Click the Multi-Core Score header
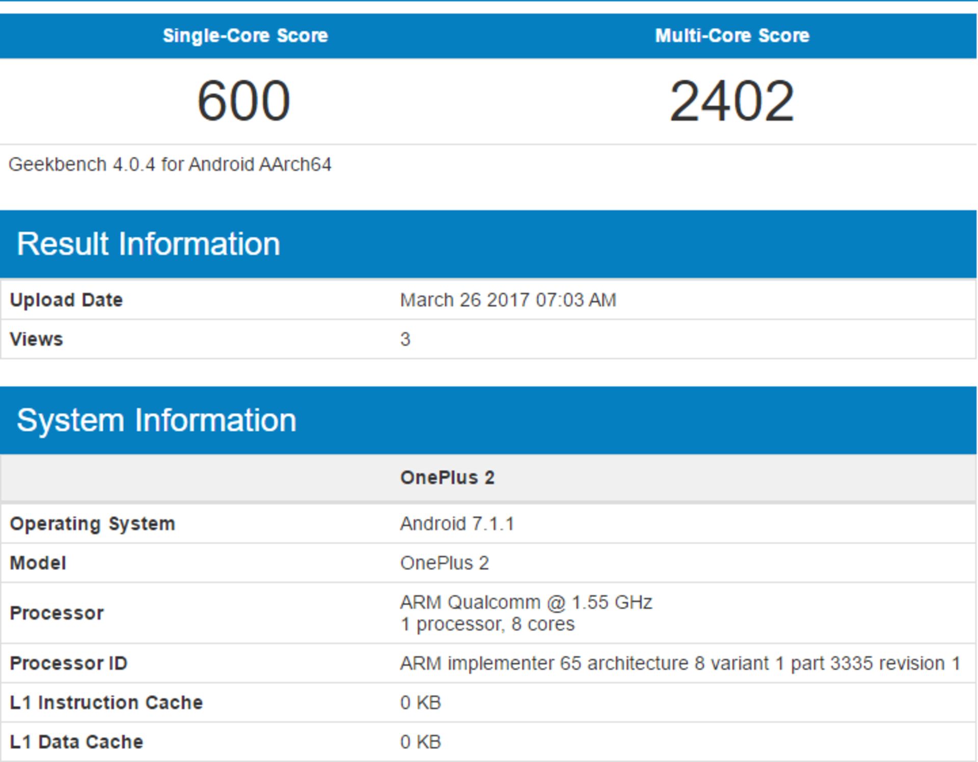This screenshot has height=762, width=978. [732, 36]
